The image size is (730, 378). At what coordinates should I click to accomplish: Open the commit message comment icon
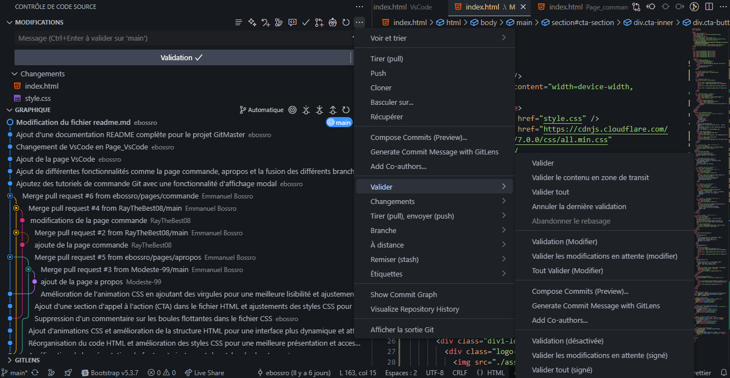coord(292,22)
